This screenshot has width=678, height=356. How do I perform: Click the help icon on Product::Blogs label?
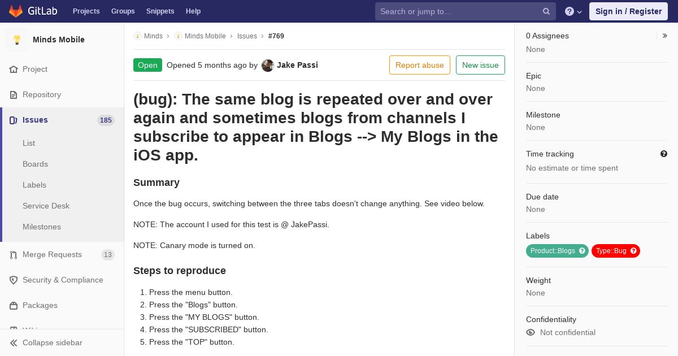point(582,251)
